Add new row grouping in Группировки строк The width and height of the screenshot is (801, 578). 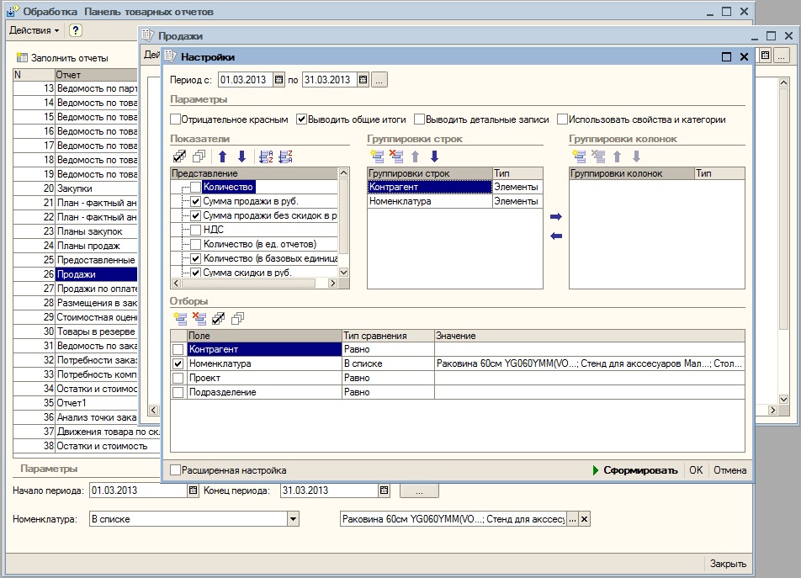(376, 156)
